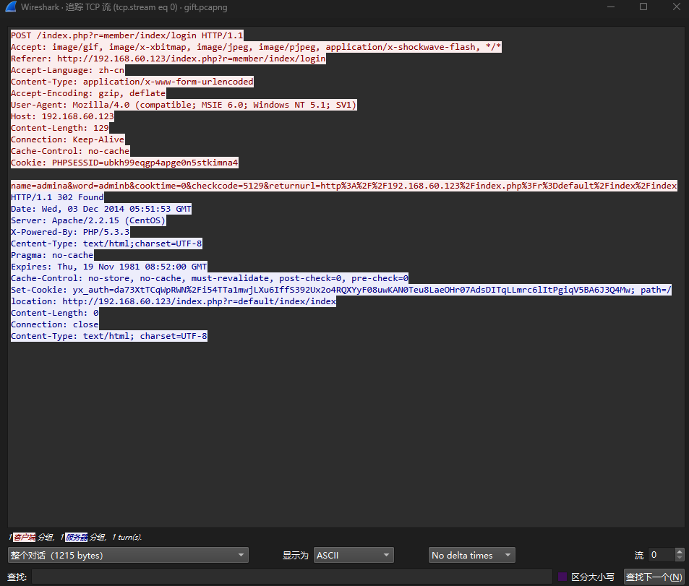Click the User-Agent Mozilla/4.0 line
Screen dimensions: 689x586
(x=184, y=105)
